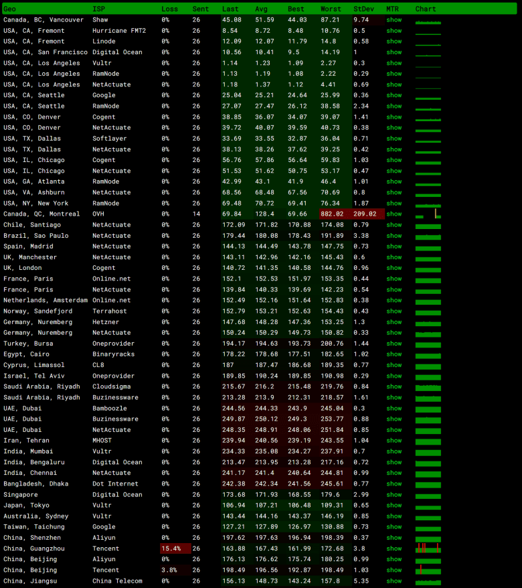
Task: Click the 3.8% loss cell for Beijing Tencent
Action: pos(176,570)
